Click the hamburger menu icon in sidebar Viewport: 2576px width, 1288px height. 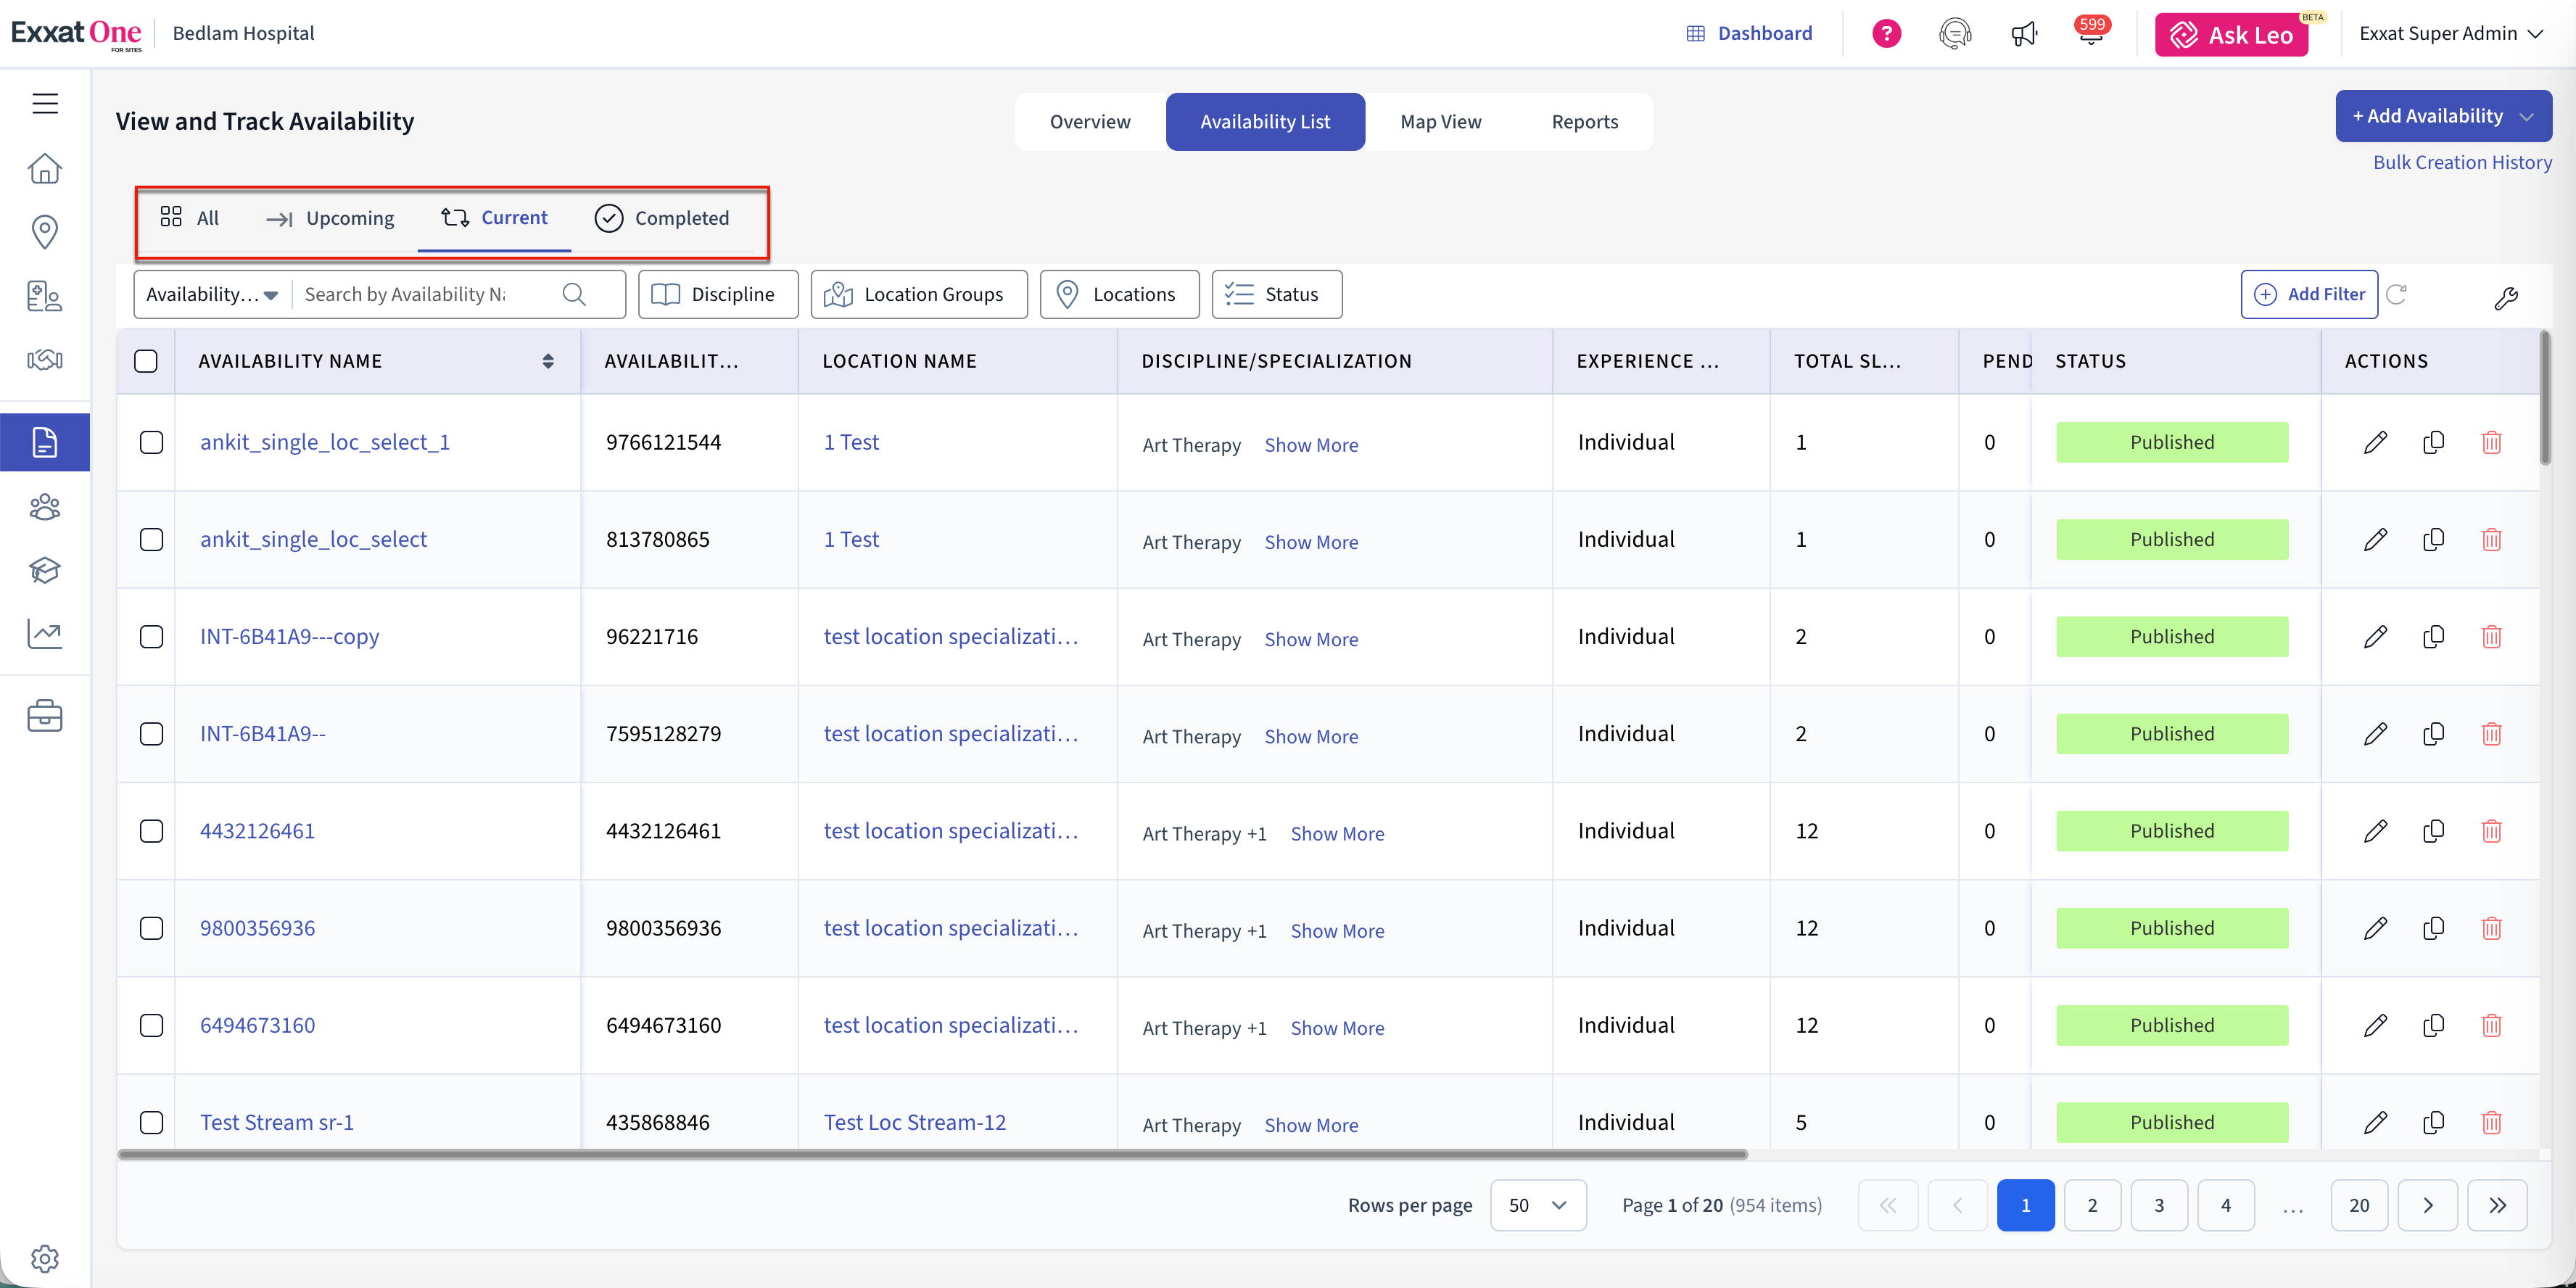(45, 103)
